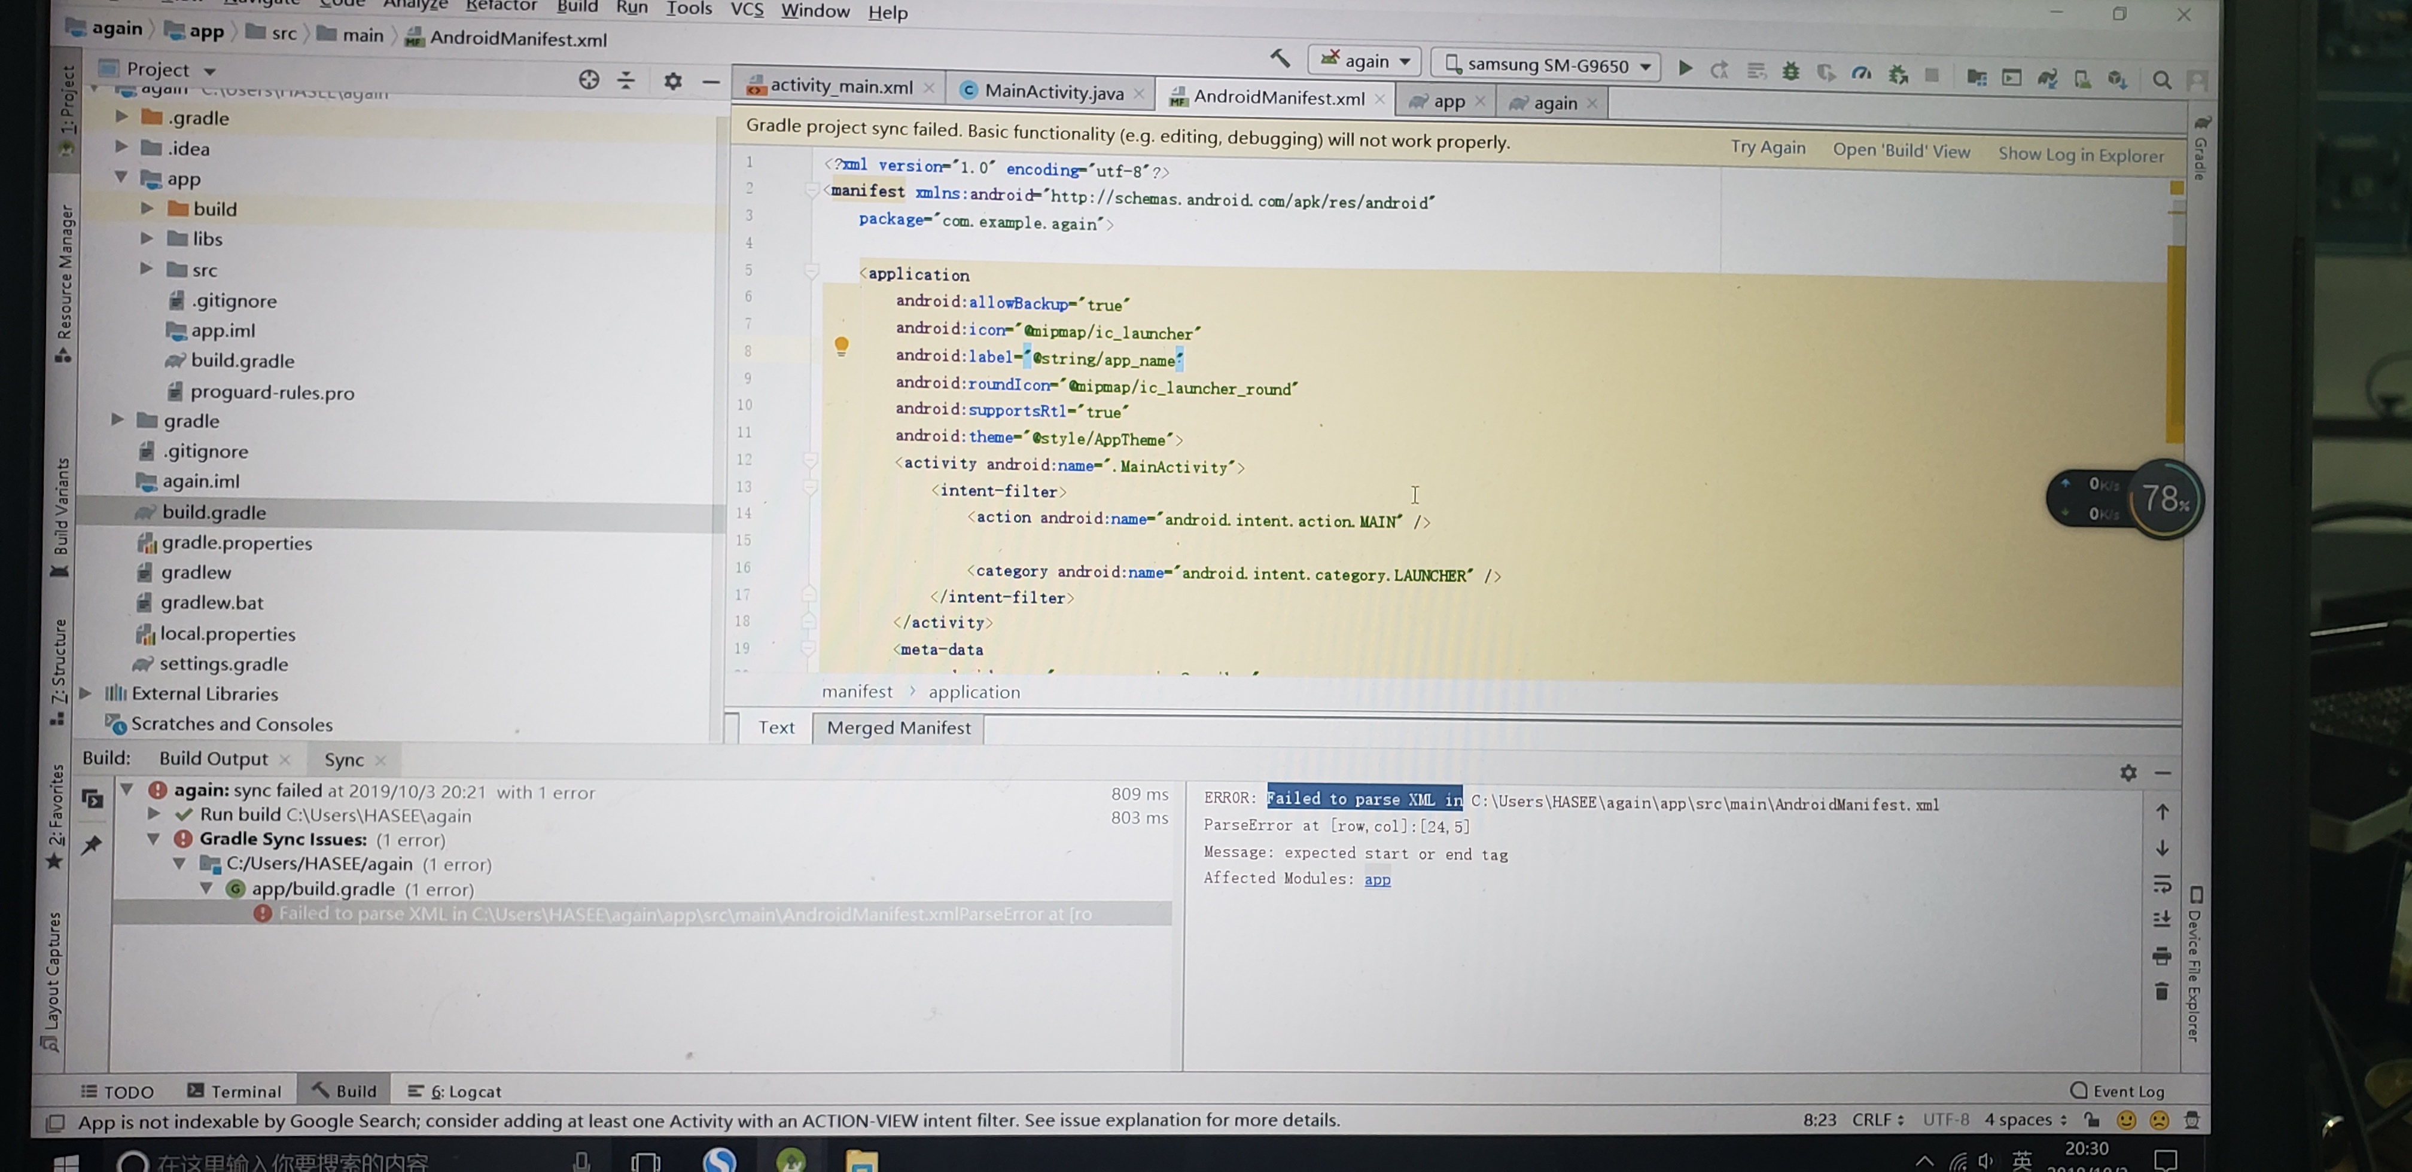Image resolution: width=2412 pixels, height=1172 pixels.
Task: Toggle soft-wrap icon in build output
Action: 2161,883
